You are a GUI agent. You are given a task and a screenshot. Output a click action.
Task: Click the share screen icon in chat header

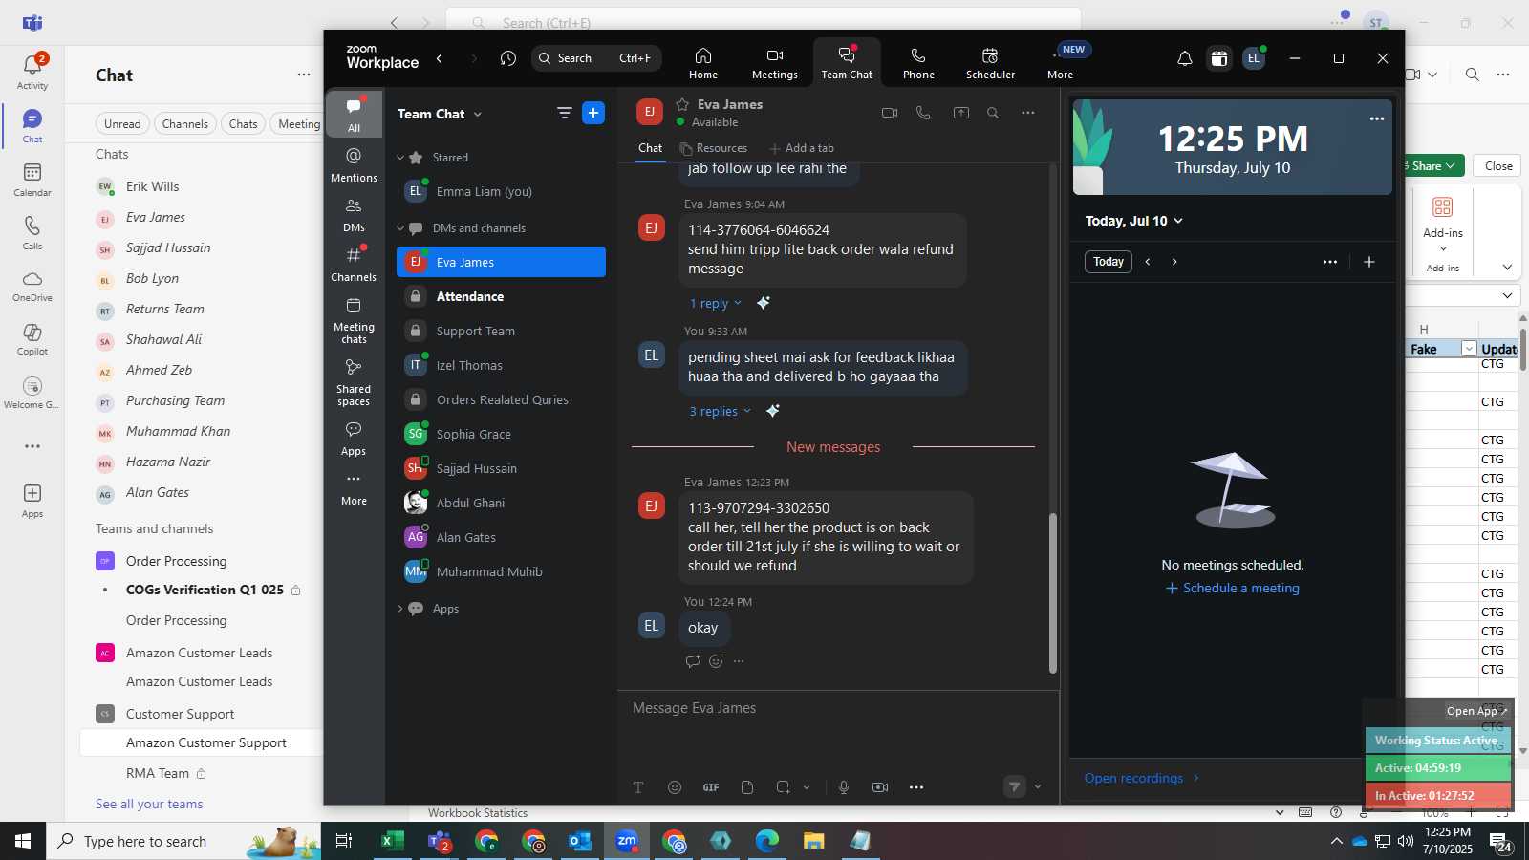tap(961, 113)
